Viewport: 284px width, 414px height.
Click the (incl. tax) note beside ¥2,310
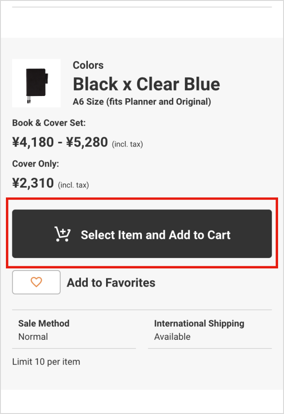click(x=73, y=185)
